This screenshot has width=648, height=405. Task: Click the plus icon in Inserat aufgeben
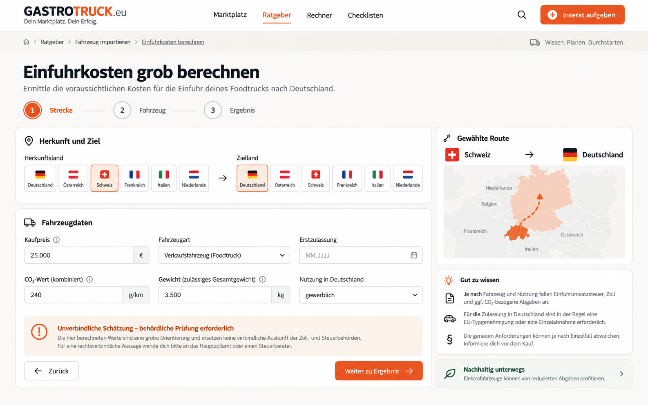(x=552, y=15)
